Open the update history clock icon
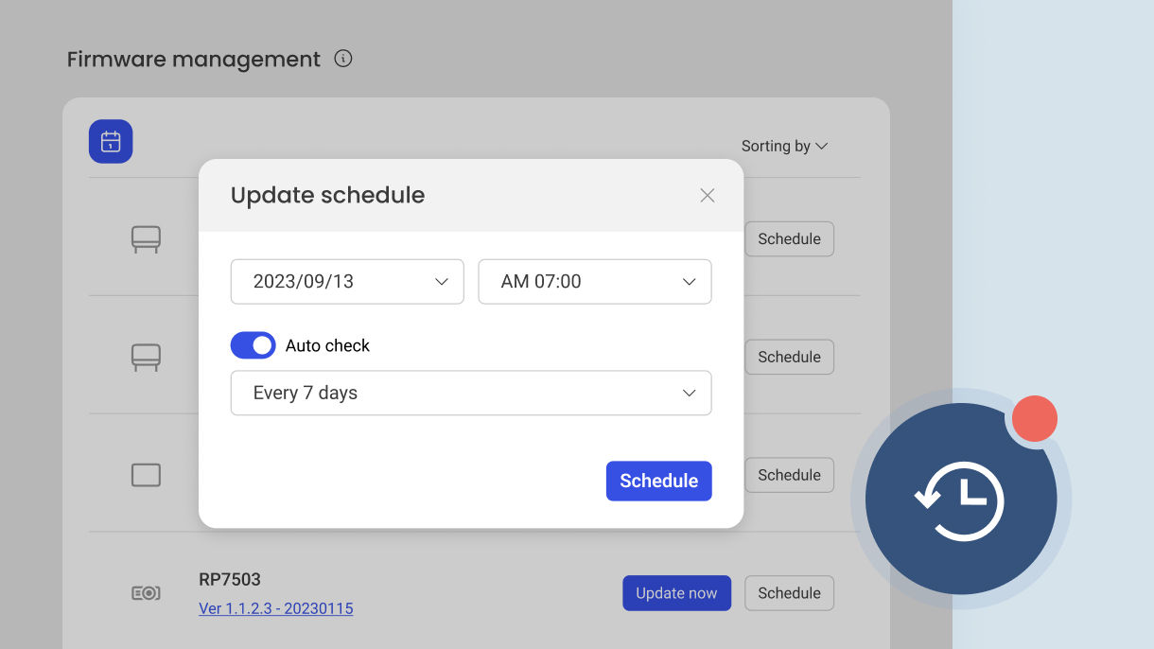 pyautogui.click(x=960, y=500)
